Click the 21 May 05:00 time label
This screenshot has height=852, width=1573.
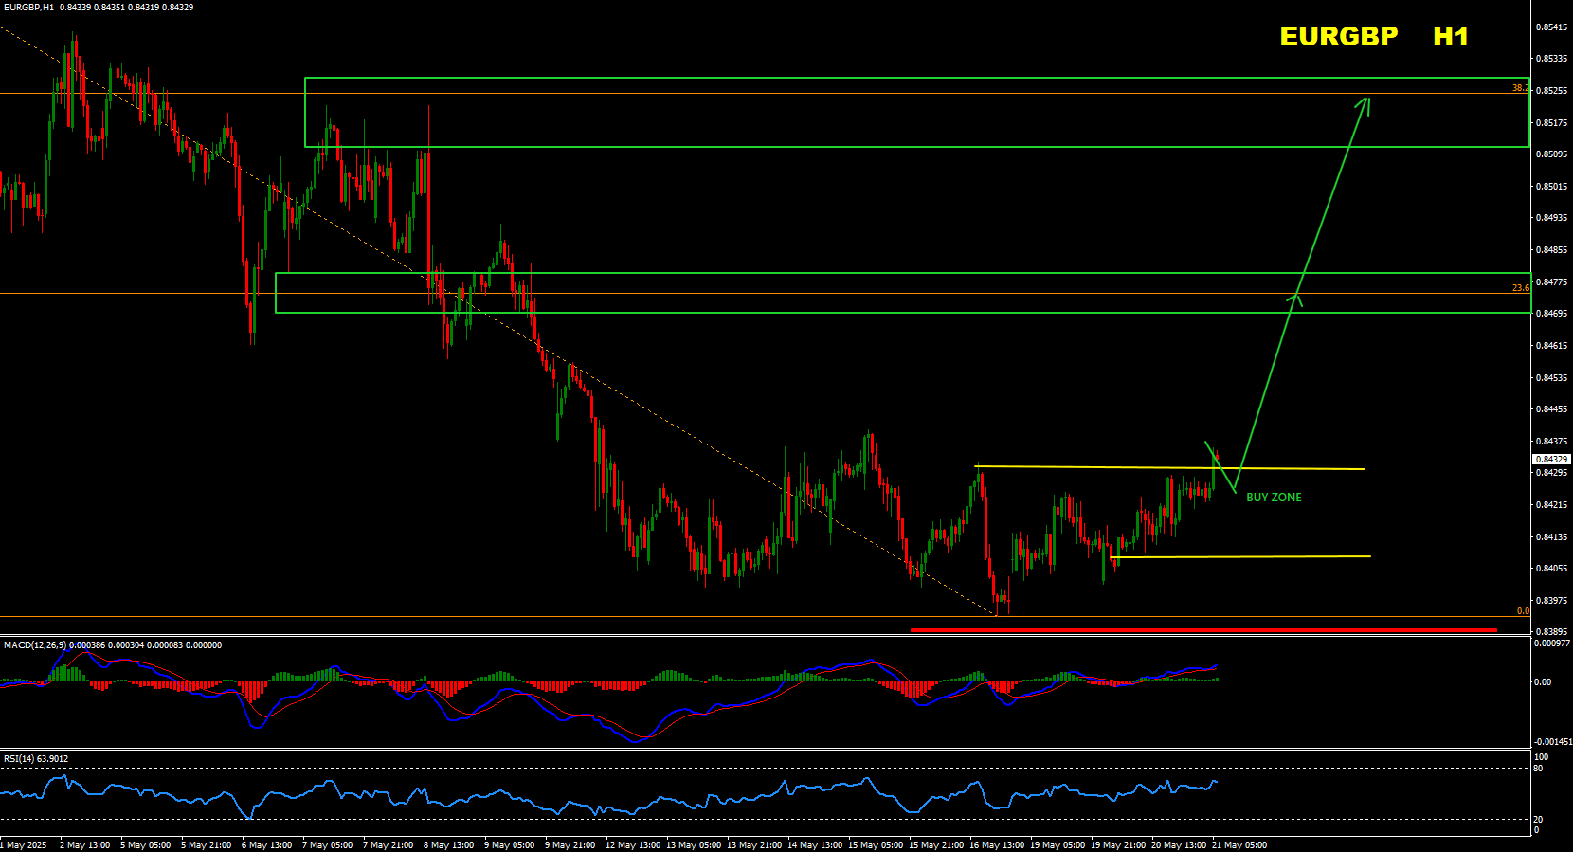[1239, 844]
